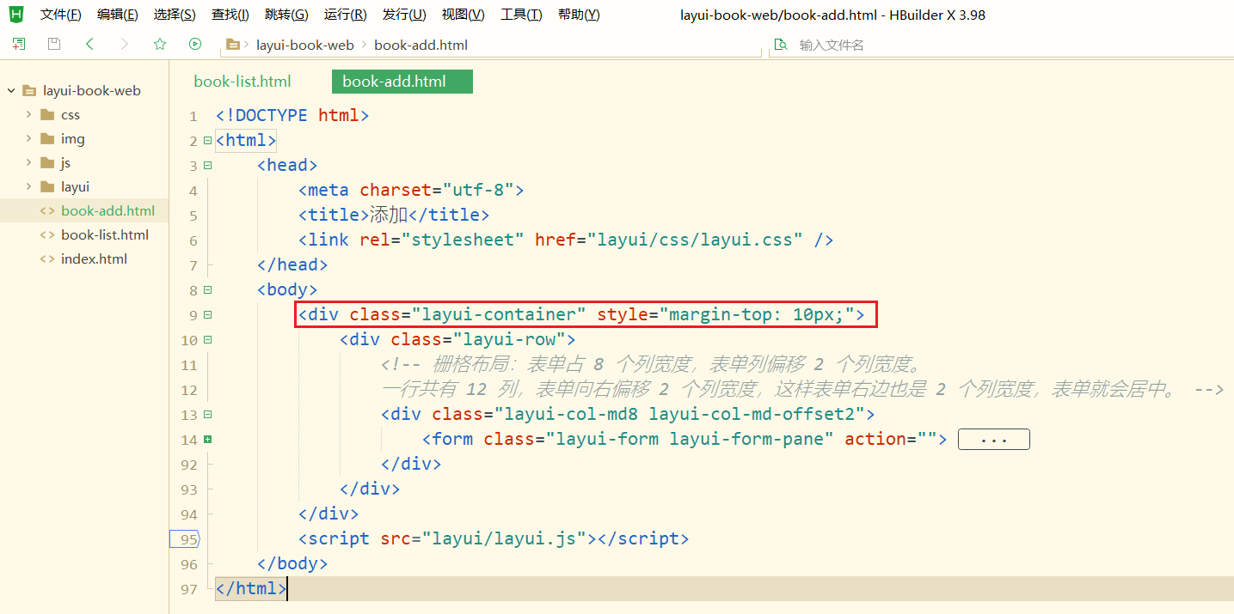Click the file icon next to index.html

47,258
